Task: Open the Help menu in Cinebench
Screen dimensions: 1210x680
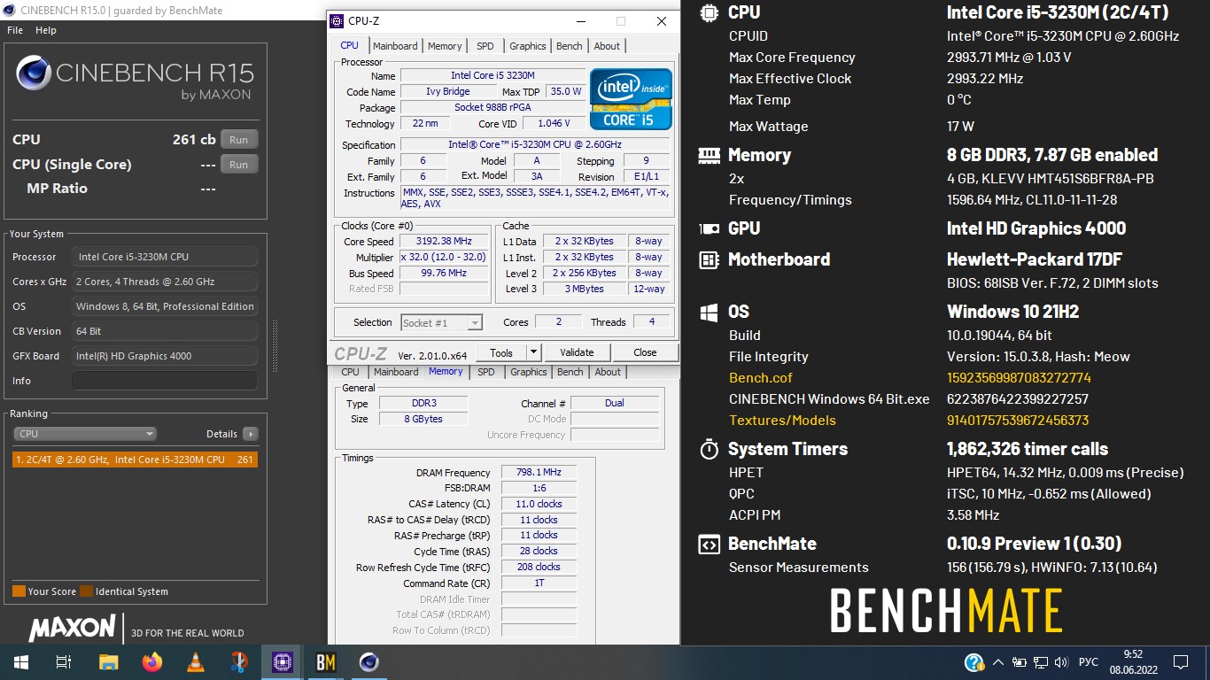Action: point(46,30)
